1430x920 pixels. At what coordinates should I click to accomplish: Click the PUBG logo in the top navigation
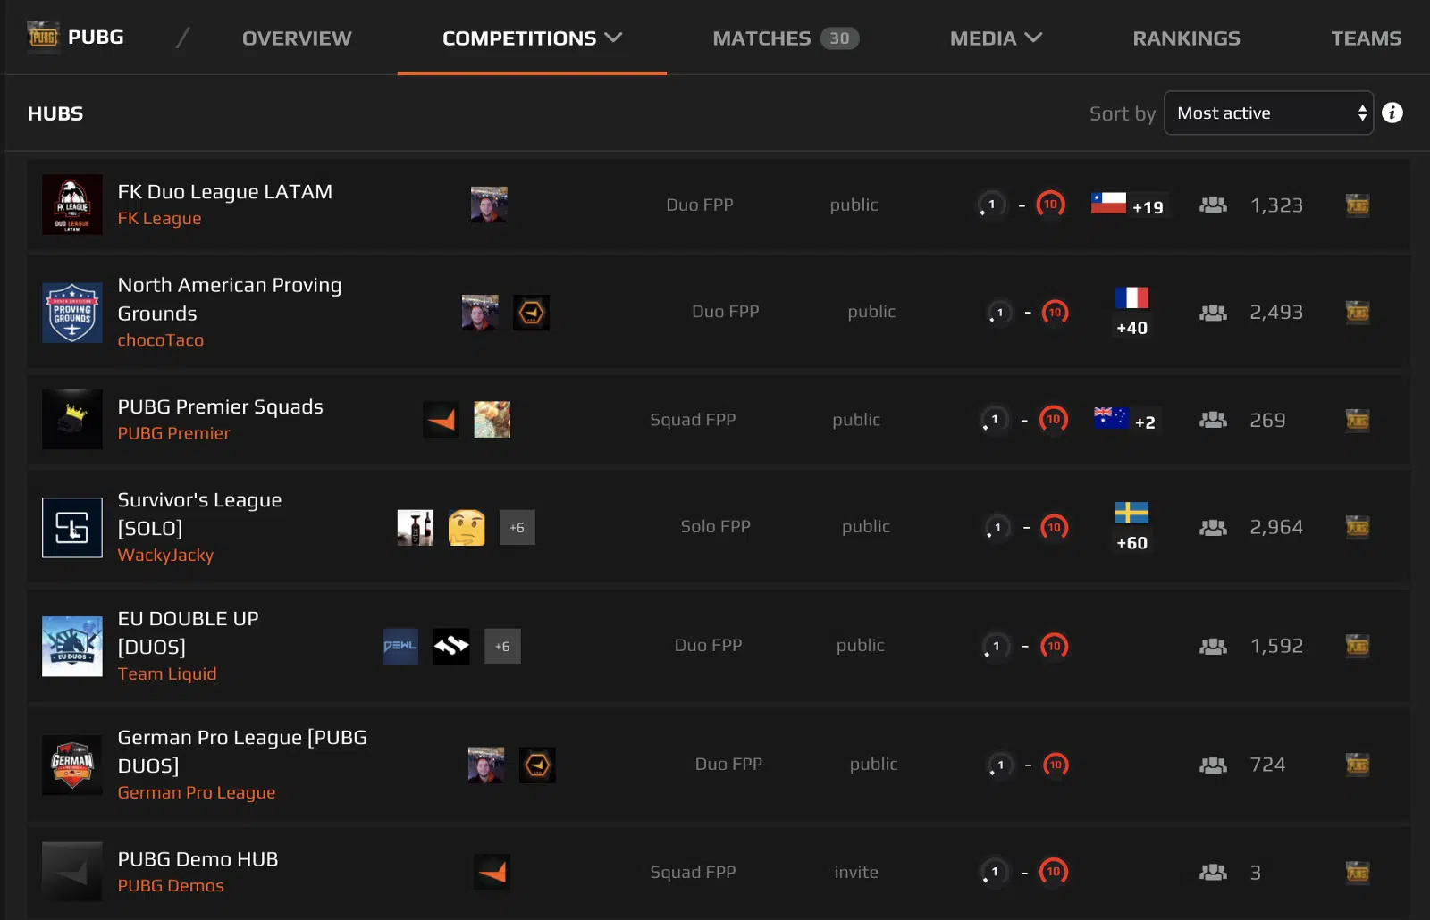pyautogui.click(x=43, y=38)
